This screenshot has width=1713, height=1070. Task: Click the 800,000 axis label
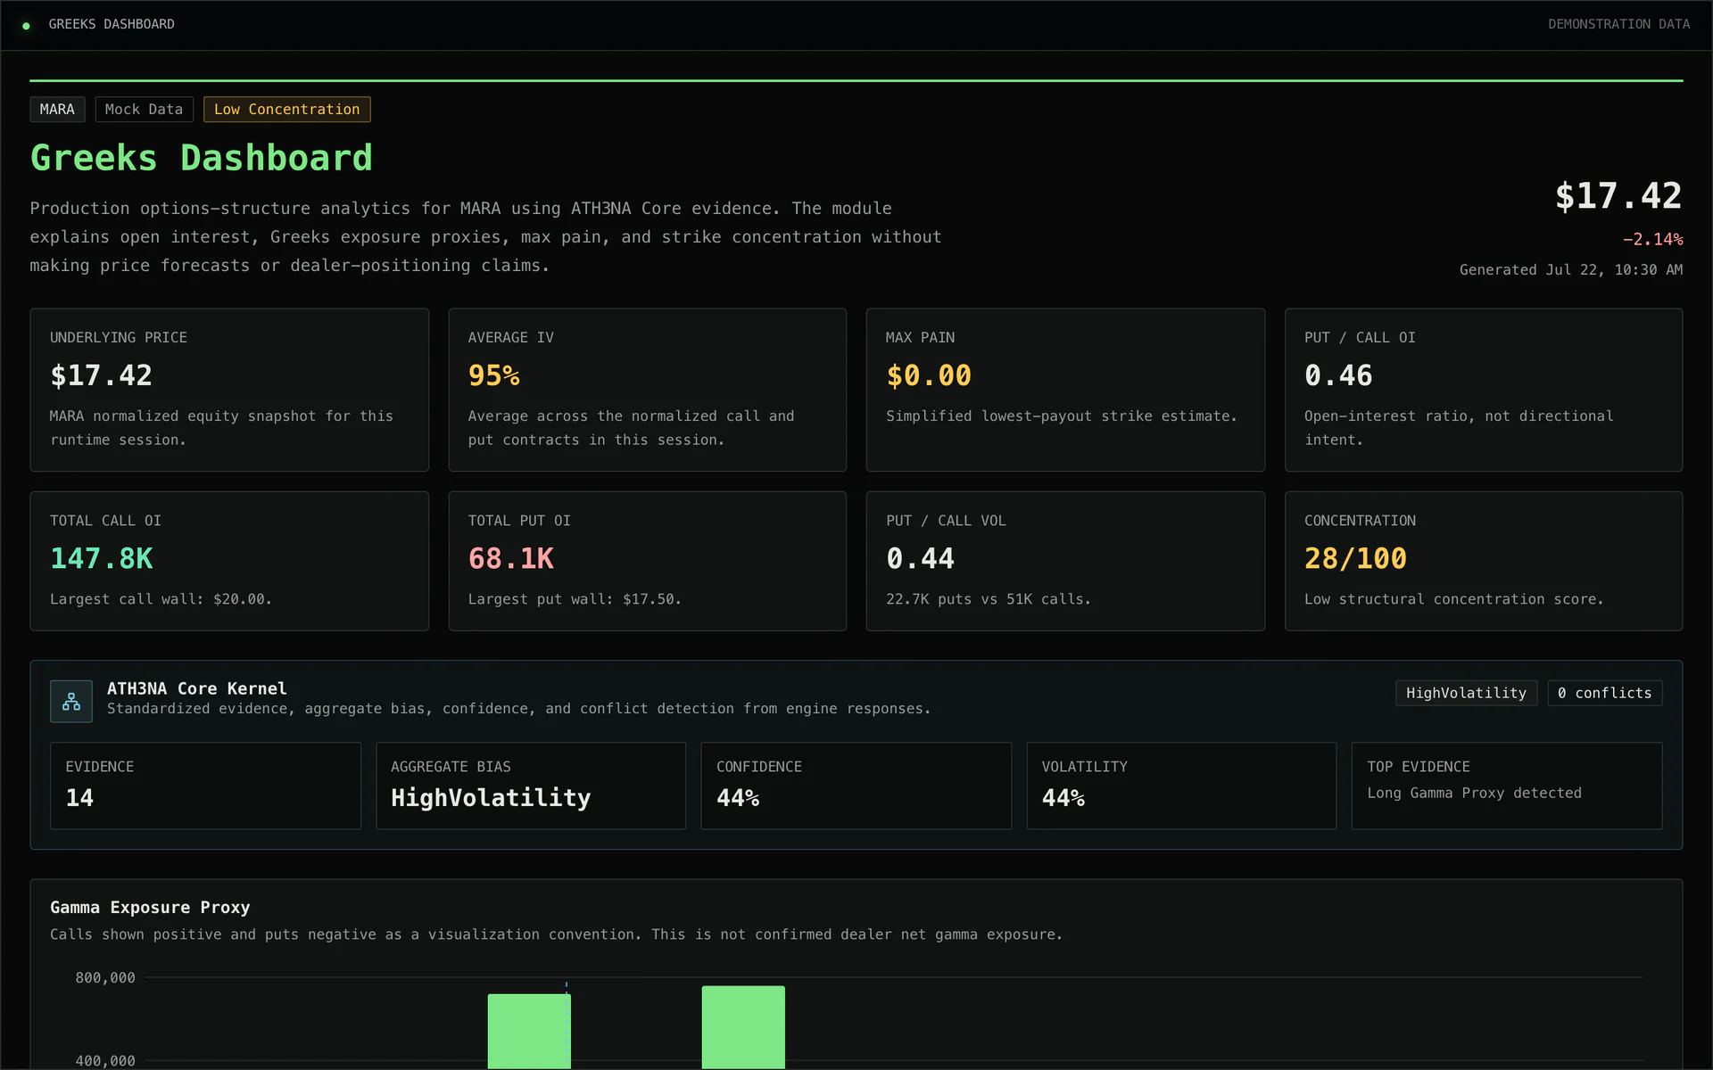point(105,978)
